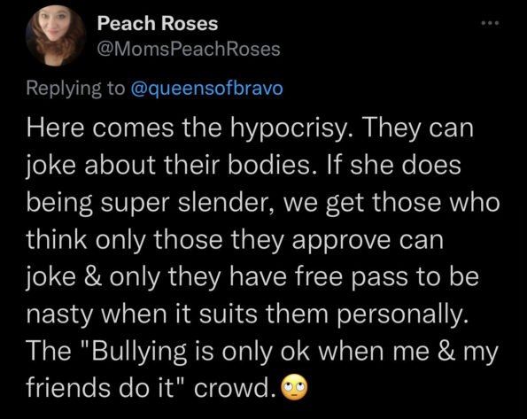Open the Peach Roses display name
This screenshot has width=527, height=419.
point(158,24)
